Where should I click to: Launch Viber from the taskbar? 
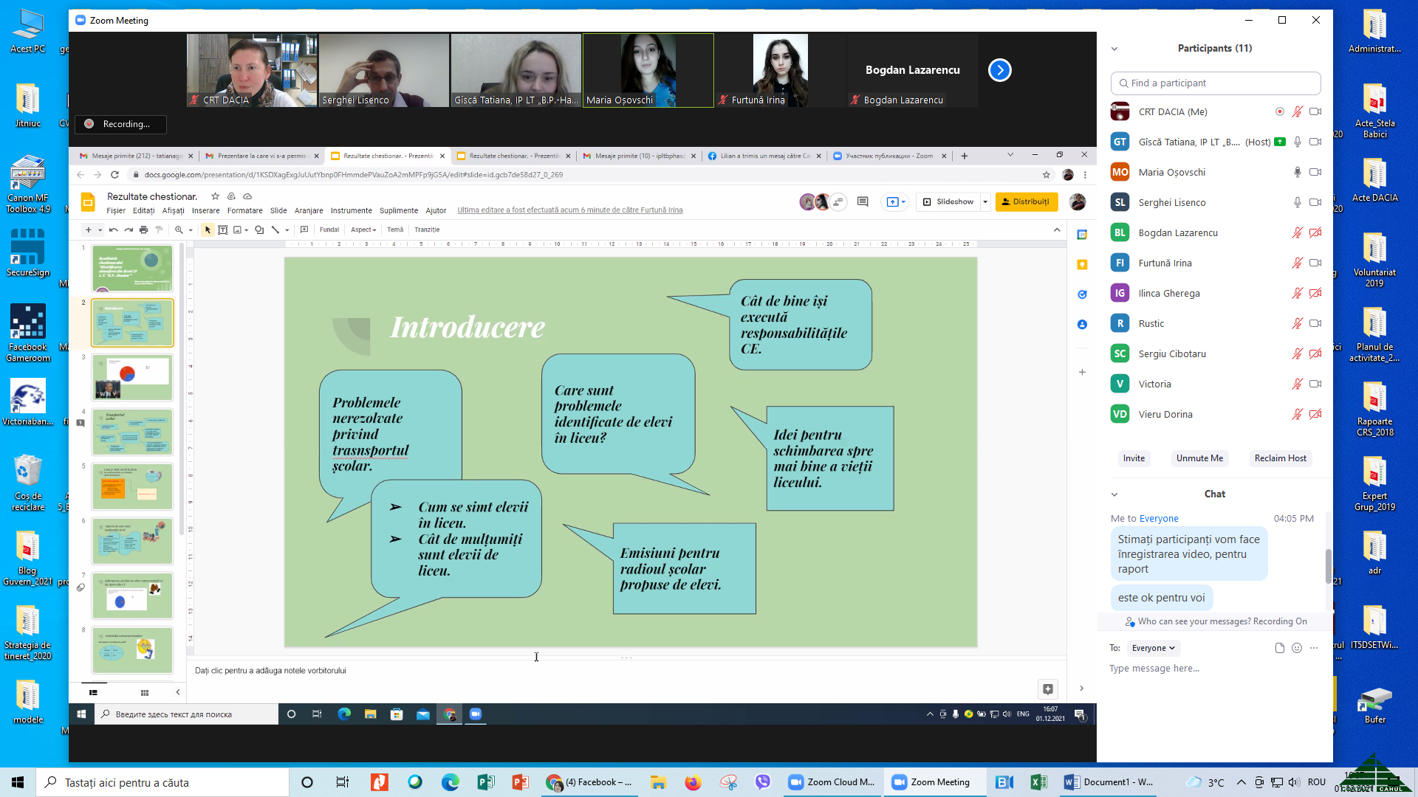point(763,782)
